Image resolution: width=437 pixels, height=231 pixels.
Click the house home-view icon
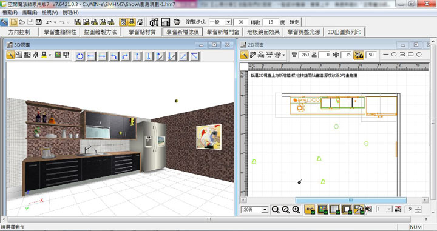pyautogui.click(x=140, y=22)
